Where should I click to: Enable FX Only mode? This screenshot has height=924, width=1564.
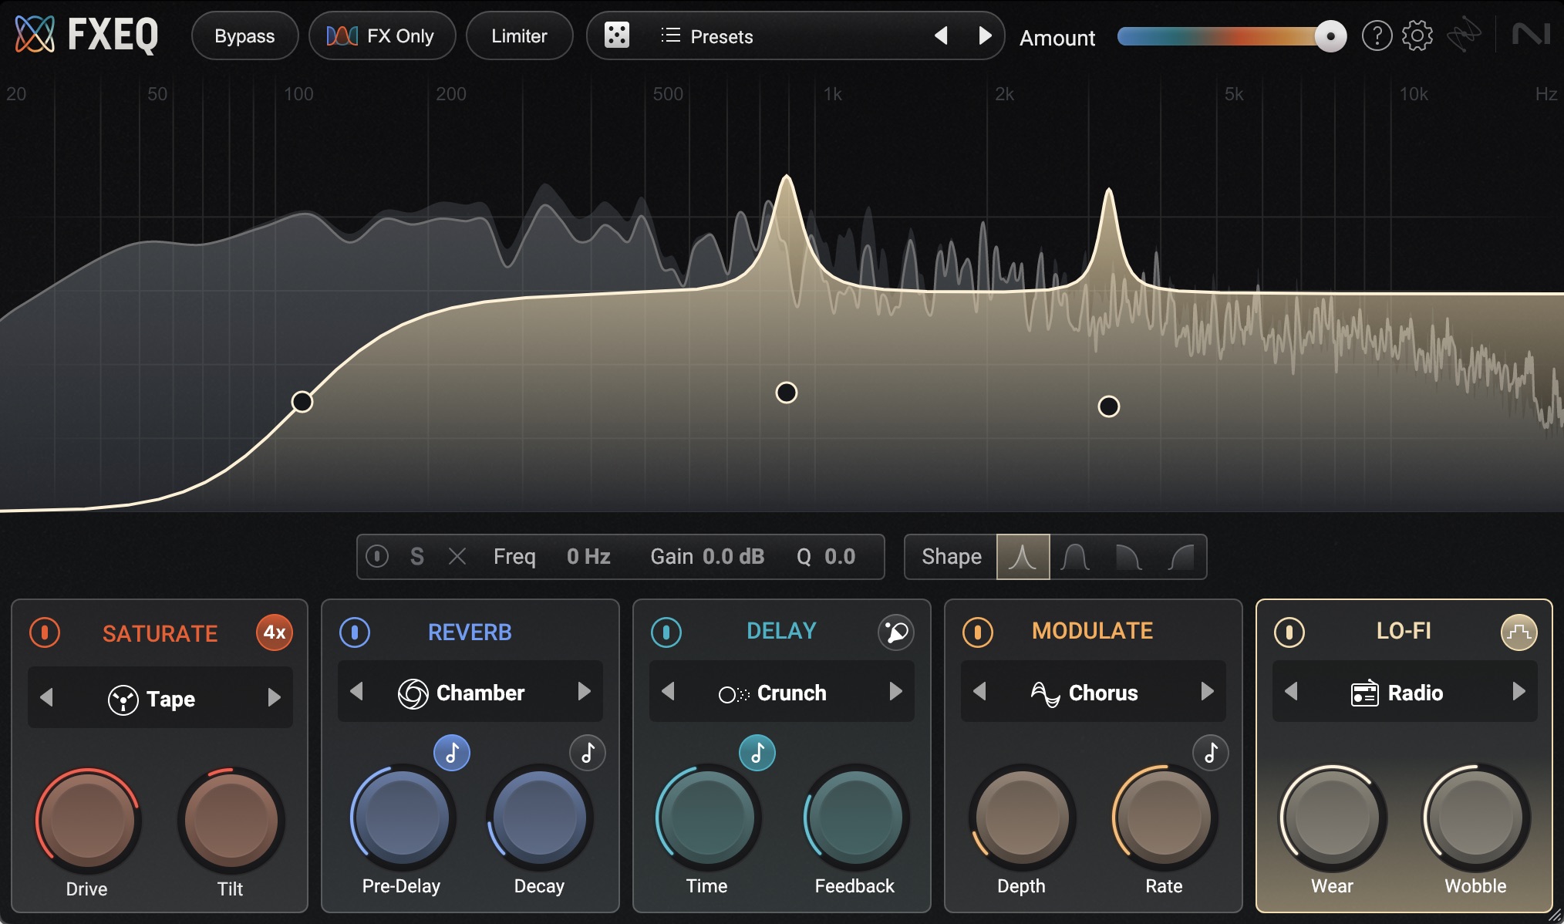[x=382, y=35]
